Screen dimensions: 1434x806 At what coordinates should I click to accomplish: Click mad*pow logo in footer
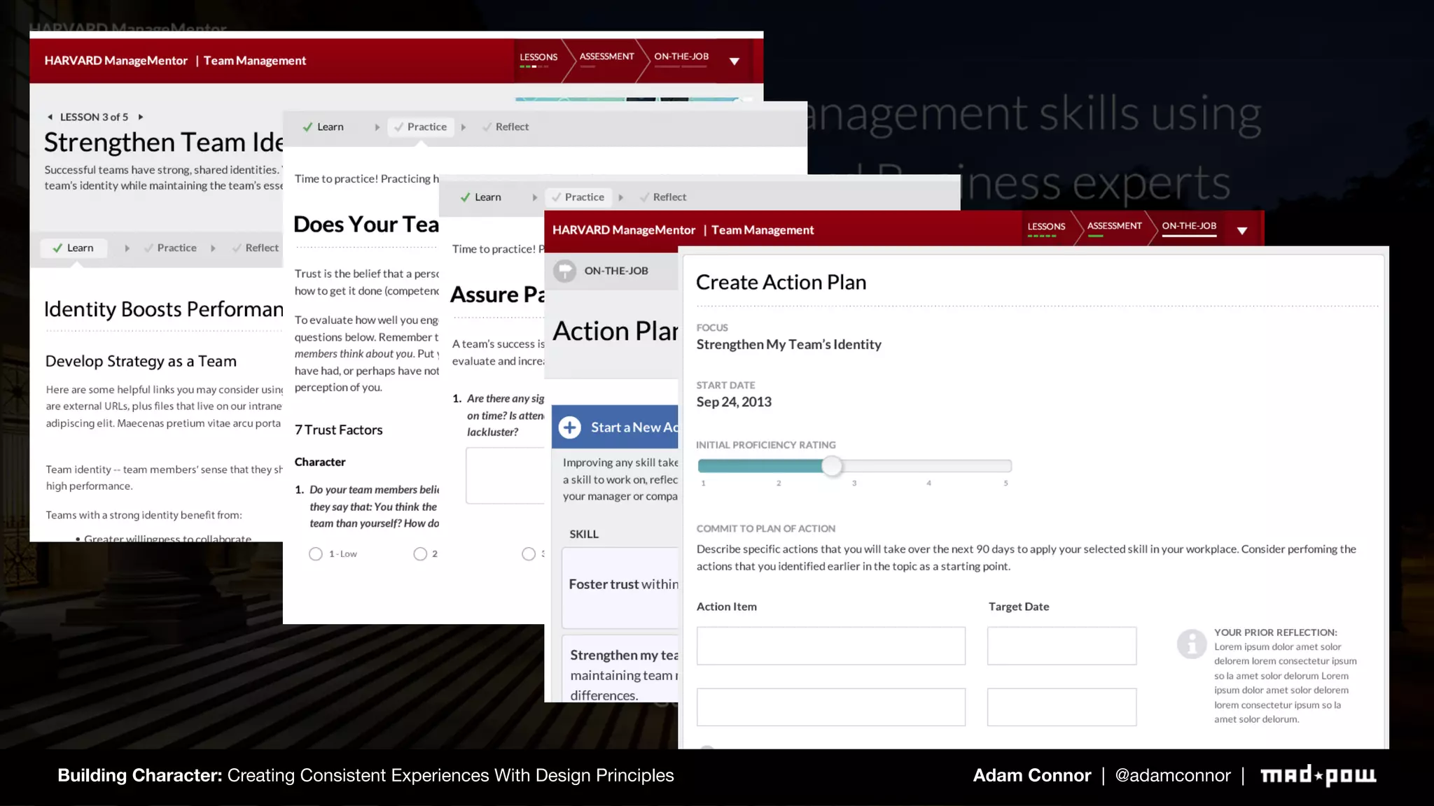coord(1318,775)
